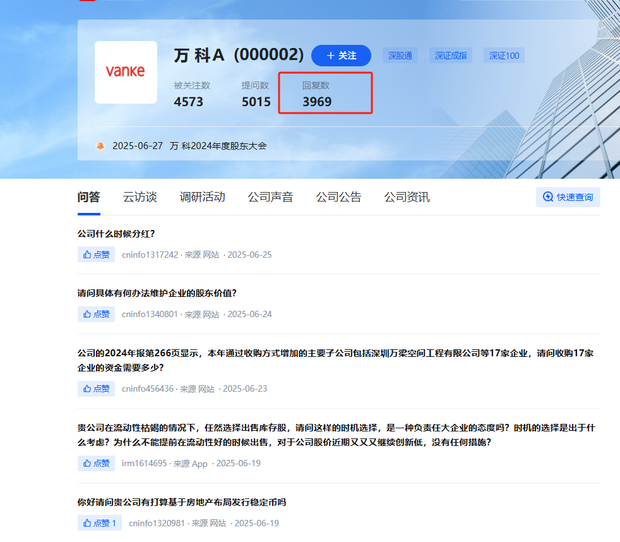Click the thumbs-up icon on the 出售库存股 question
Image resolution: width=620 pixels, height=542 pixels.
point(87,463)
